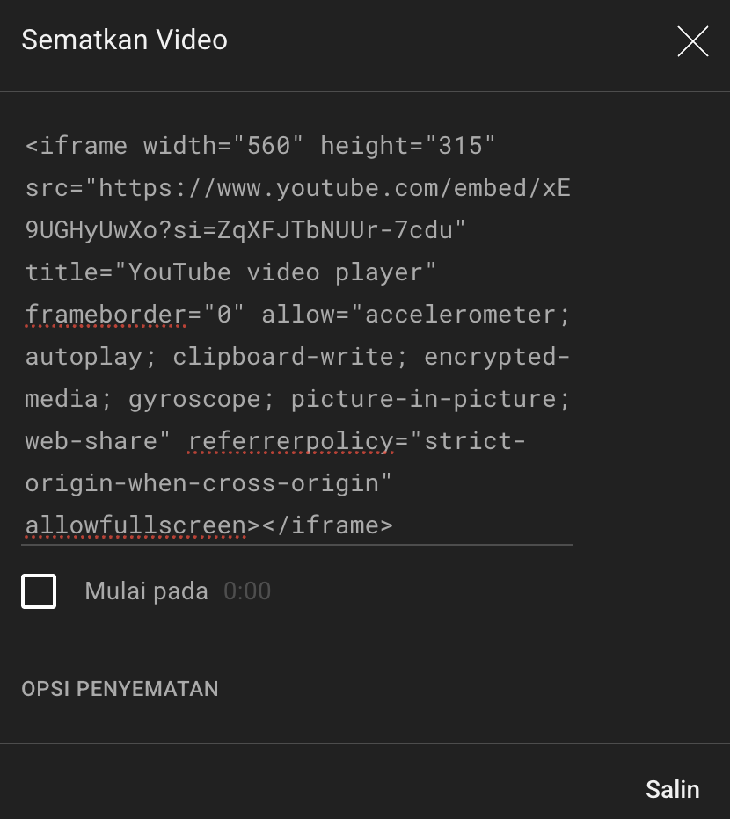Click the underlined referrerpolicy word
Screen dimensions: 730x819
point(290,440)
